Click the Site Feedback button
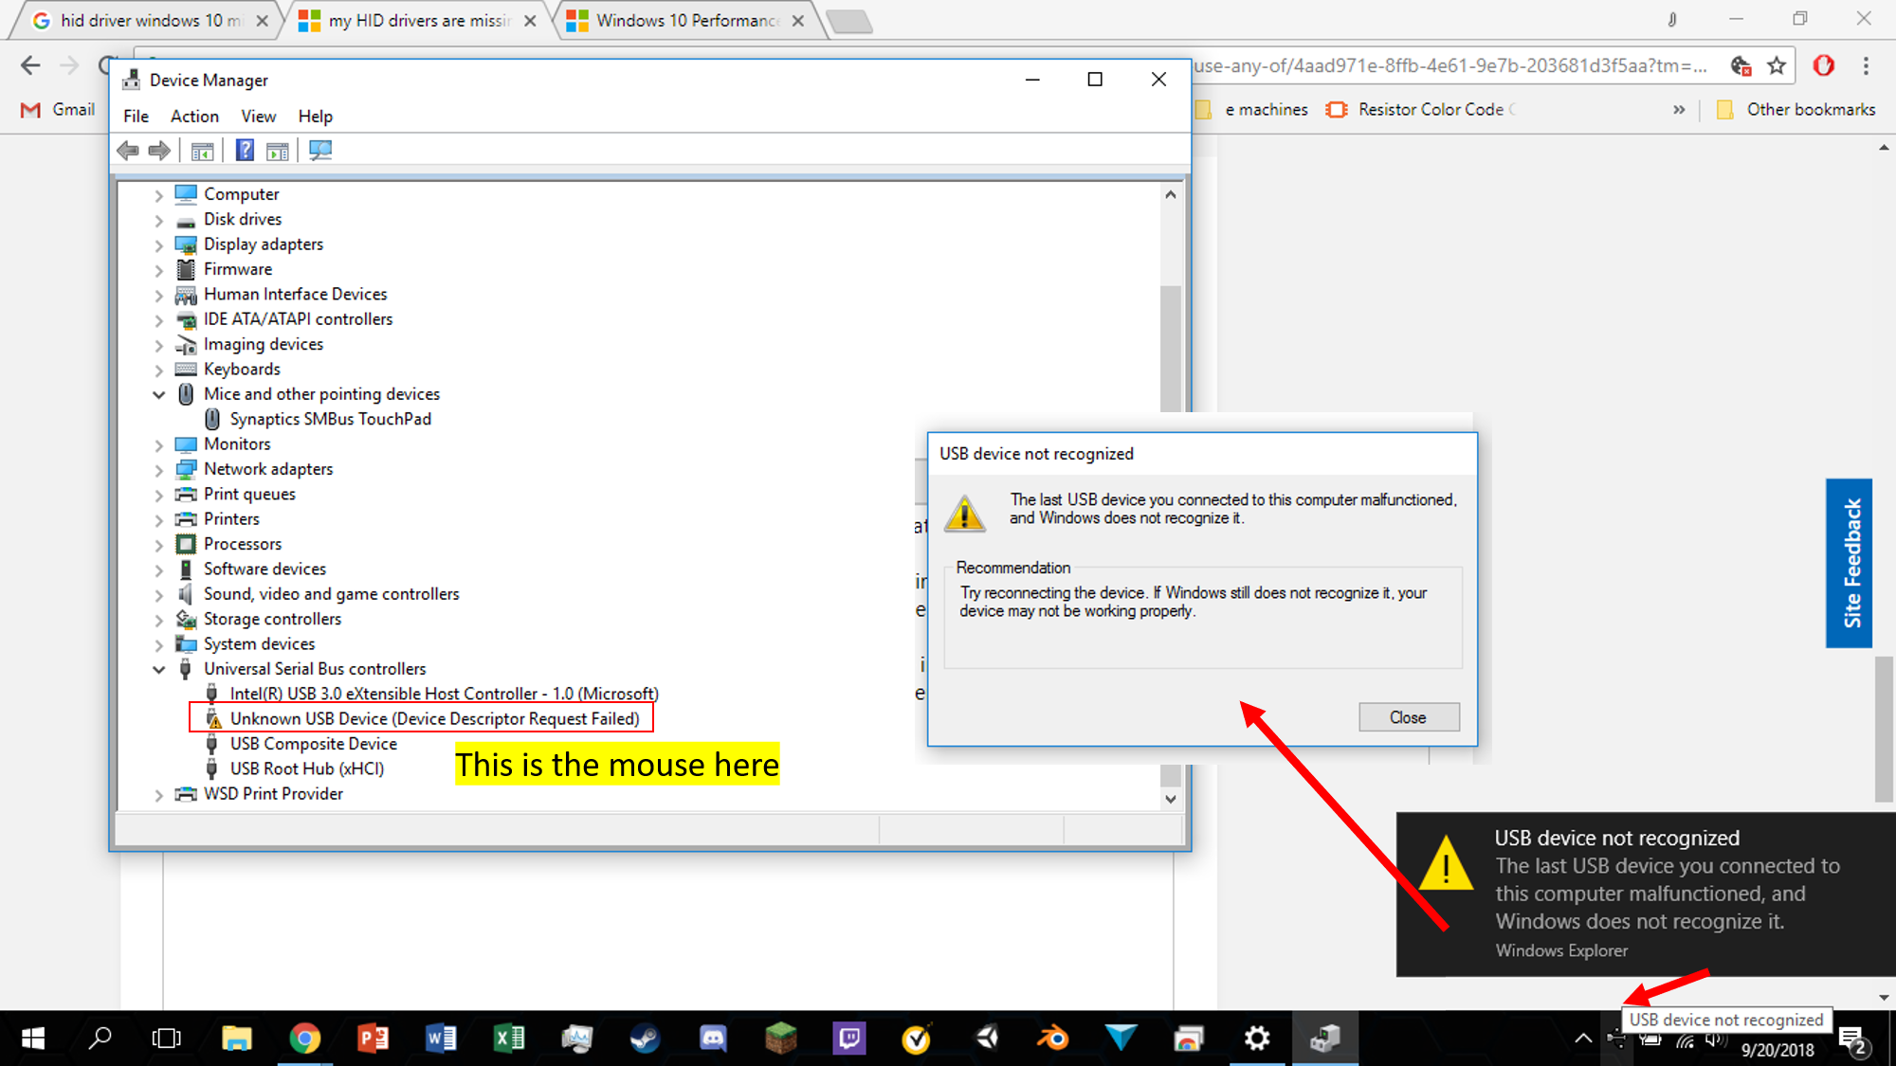The image size is (1896, 1066). pyautogui.click(x=1849, y=563)
